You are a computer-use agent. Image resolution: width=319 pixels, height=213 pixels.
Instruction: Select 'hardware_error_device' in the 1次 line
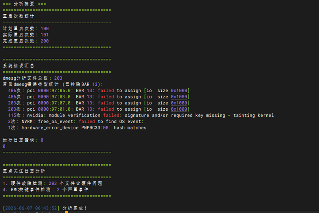pos(50,127)
